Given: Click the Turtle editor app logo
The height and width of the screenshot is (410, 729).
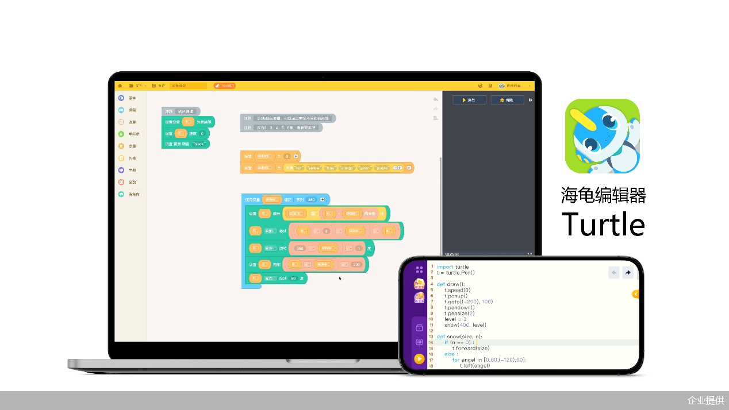Looking at the screenshot, I should [x=603, y=136].
